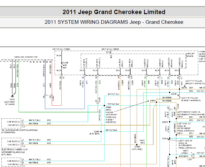Click "ELECTRONIC LIMITED SLIP DIFFERENTIAL MODULE" label
This screenshot has height=167, width=205.
pyautogui.click(x=14, y=151)
